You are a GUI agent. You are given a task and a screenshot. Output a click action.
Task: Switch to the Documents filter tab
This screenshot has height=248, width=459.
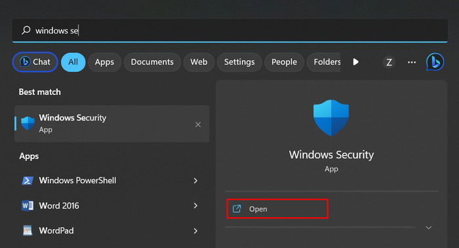[152, 62]
